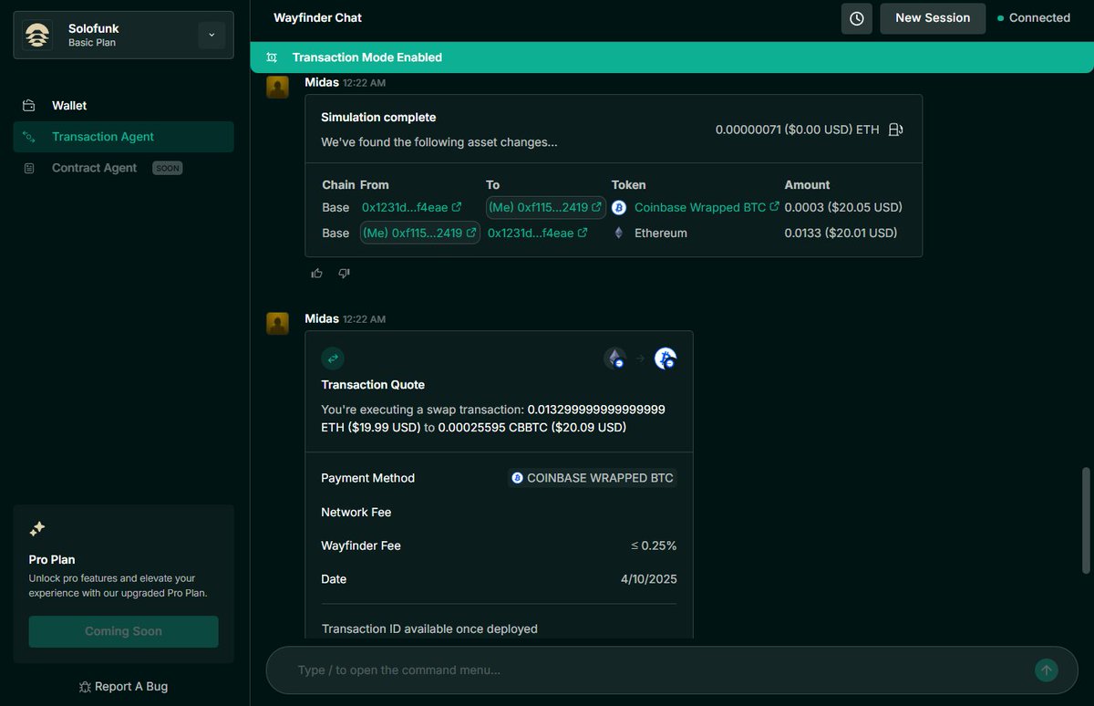
Task: Expand the Solofunk account dropdown
Action: [x=211, y=35]
